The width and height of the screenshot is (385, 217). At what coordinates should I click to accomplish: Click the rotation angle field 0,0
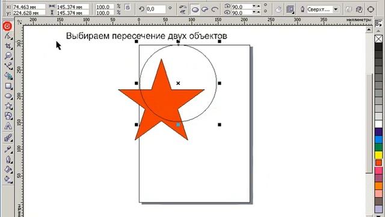click(156, 9)
